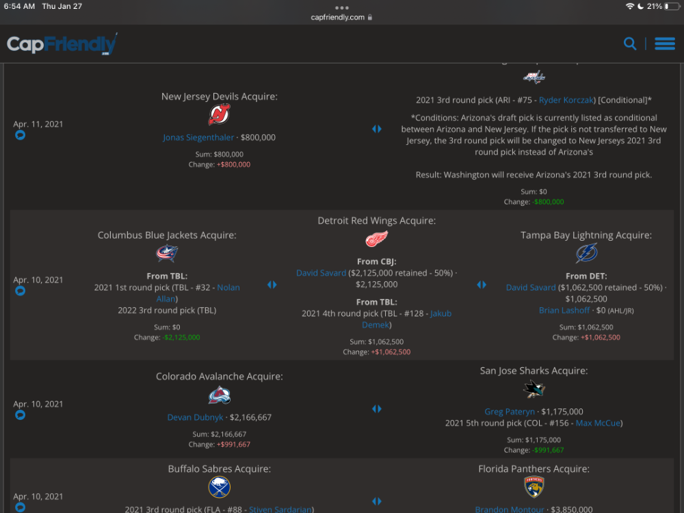The image size is (684, 513).
Task: Click swap arrows between Detroit and Tampa Bay
Action: (x=481, y=285)
